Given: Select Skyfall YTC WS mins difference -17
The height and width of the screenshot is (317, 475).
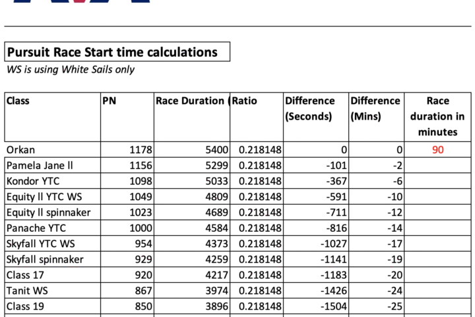Looking at the screenshot, I should click(394, 244).
